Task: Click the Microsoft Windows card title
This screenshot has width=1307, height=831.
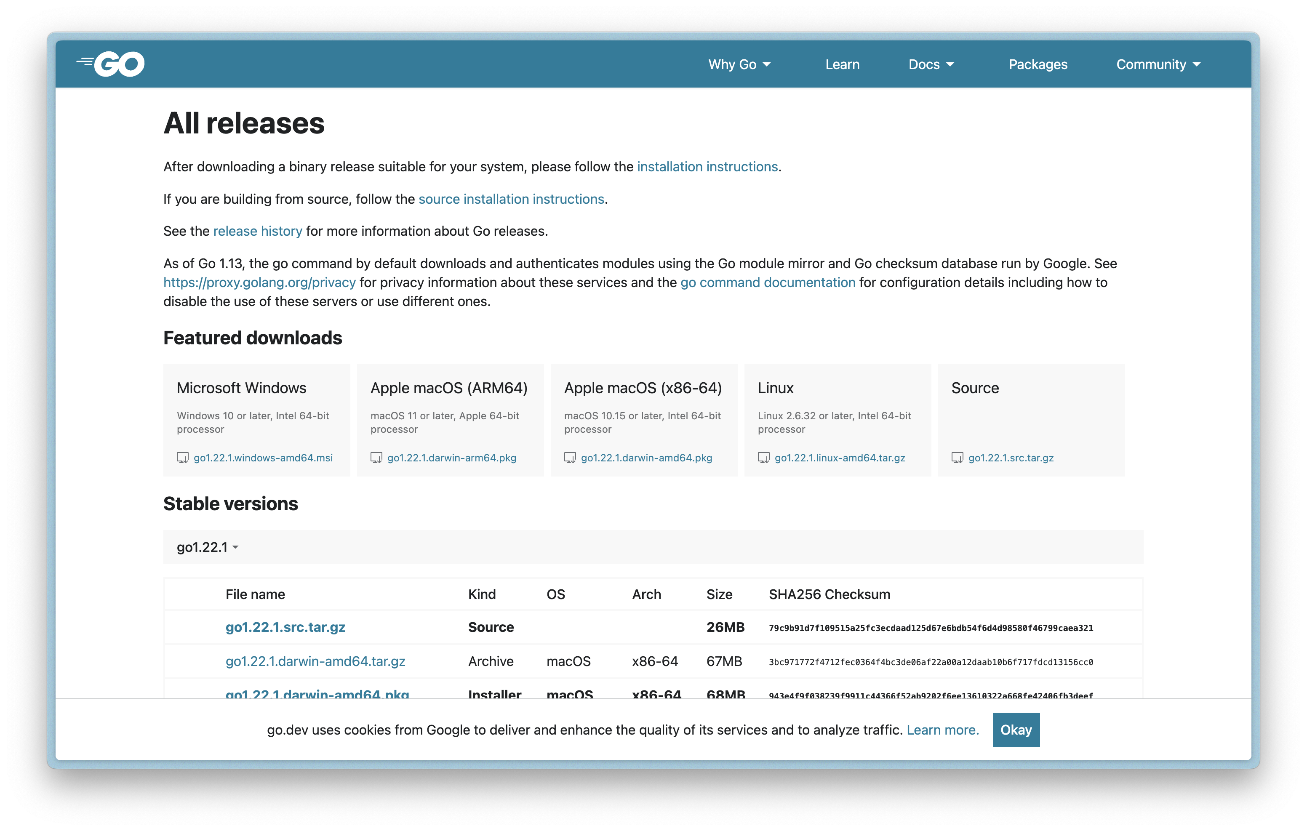Action: click(241, 388)
